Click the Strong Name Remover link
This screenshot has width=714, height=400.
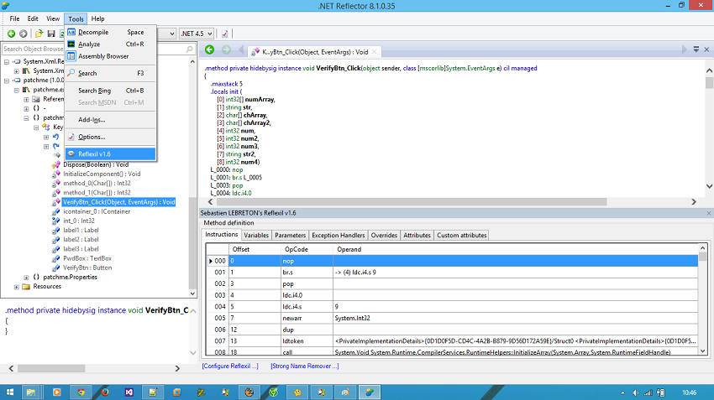305,366
